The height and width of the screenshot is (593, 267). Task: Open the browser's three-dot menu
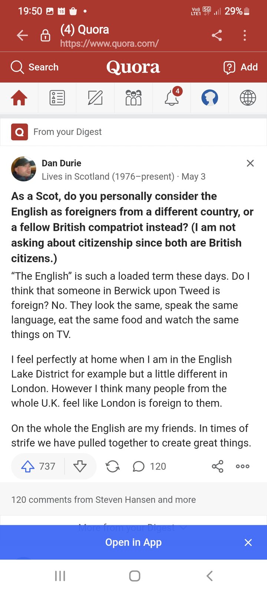(x=245, y=36)
